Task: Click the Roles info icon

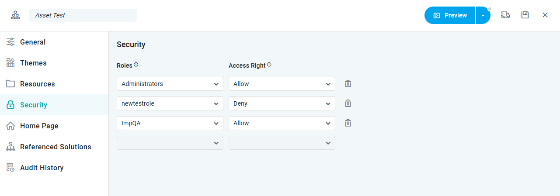Action: (x=136, y=65)
